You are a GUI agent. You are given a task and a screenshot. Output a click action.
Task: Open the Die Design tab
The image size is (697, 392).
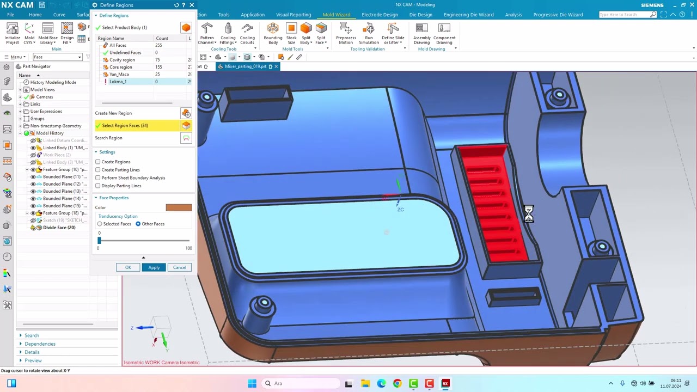(x=421, y=15)
